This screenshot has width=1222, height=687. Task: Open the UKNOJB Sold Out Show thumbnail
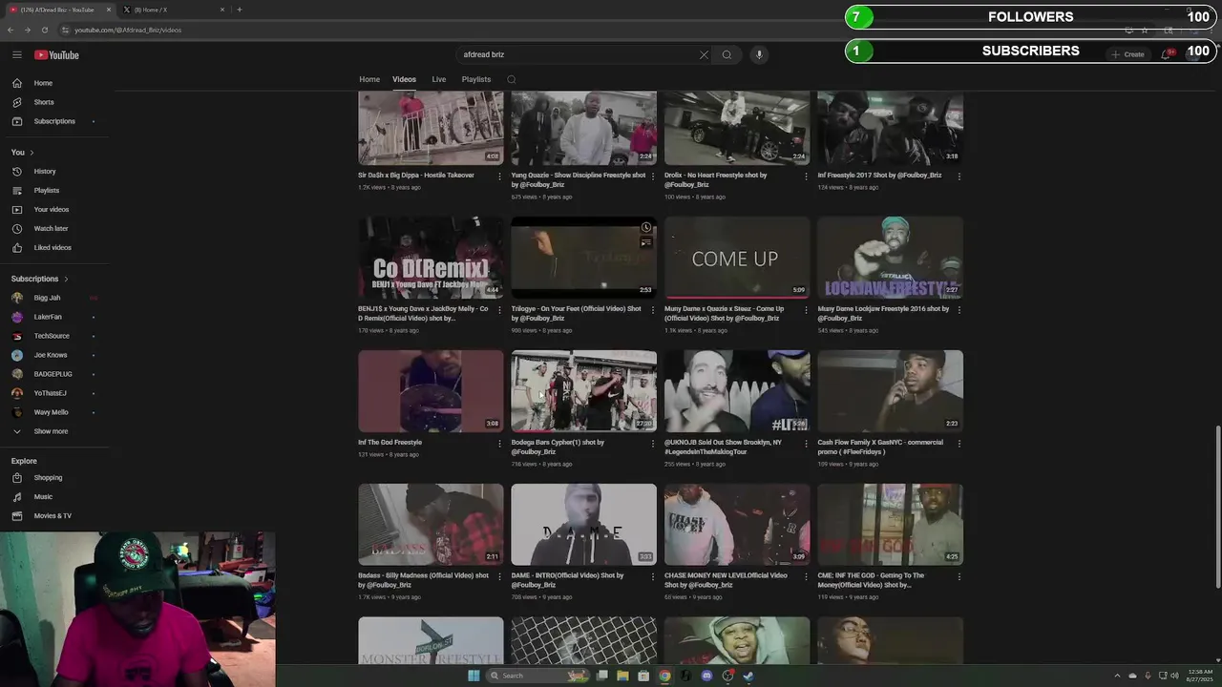(x=737, y=391)
